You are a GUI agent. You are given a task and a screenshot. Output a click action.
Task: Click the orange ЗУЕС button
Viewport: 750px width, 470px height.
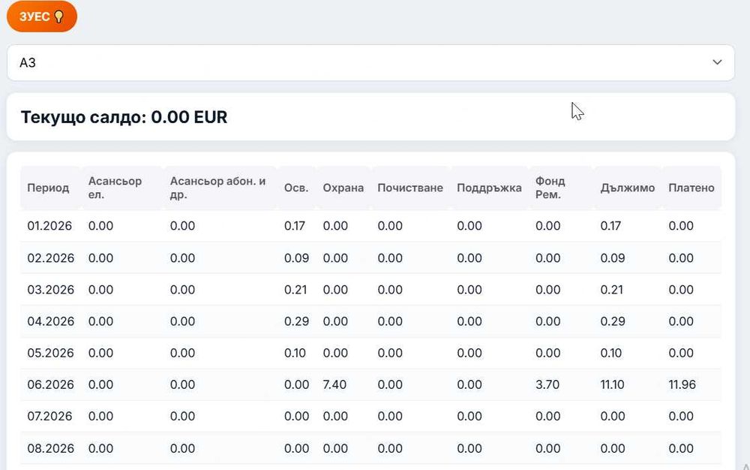tap(41, 17)
